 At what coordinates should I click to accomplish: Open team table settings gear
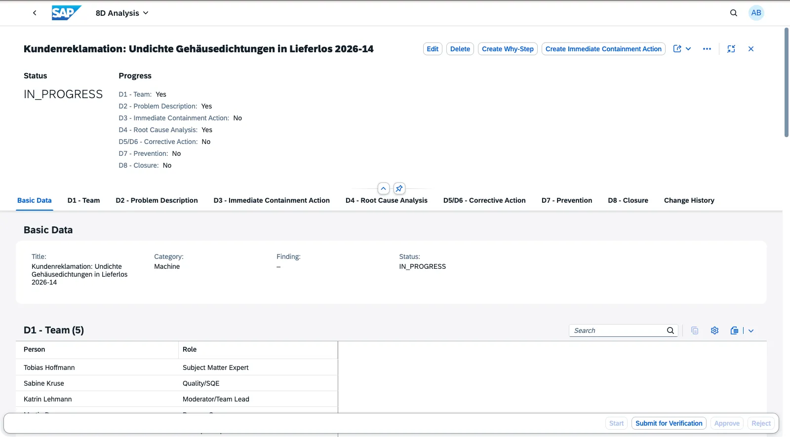714,330
